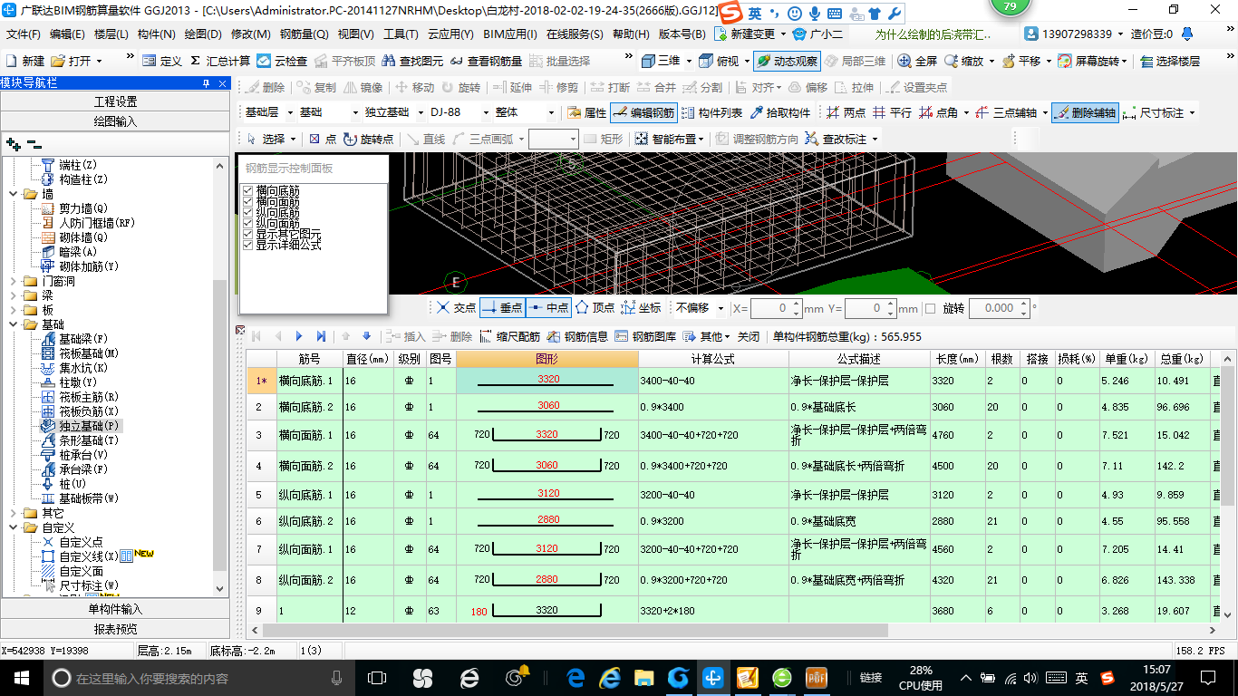Open 构件列表 component list
The width and height of the screenshot is (1238, 696).
712,113
